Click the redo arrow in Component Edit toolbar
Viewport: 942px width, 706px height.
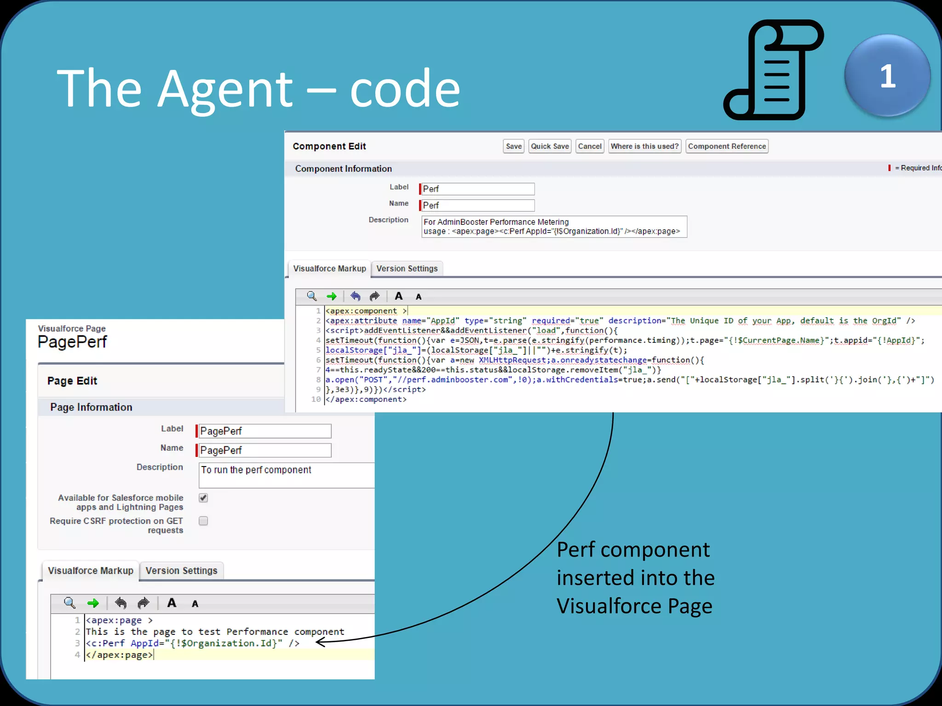[375, 296]
